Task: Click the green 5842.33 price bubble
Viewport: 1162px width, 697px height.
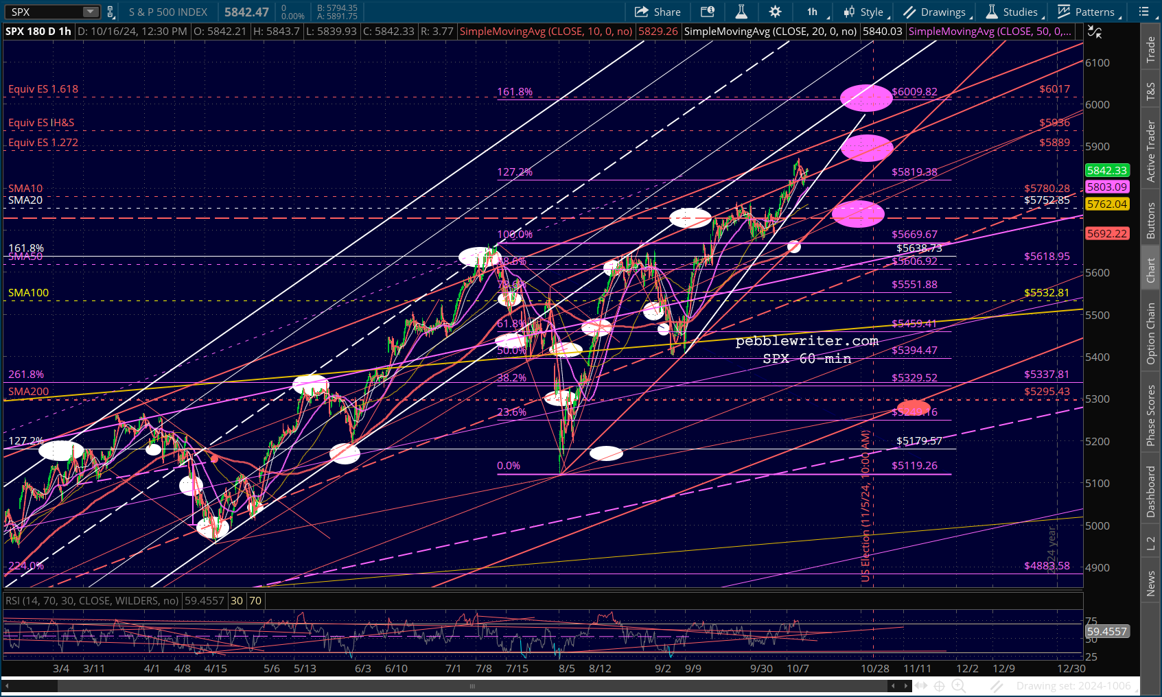Action: click(1107, 171)
